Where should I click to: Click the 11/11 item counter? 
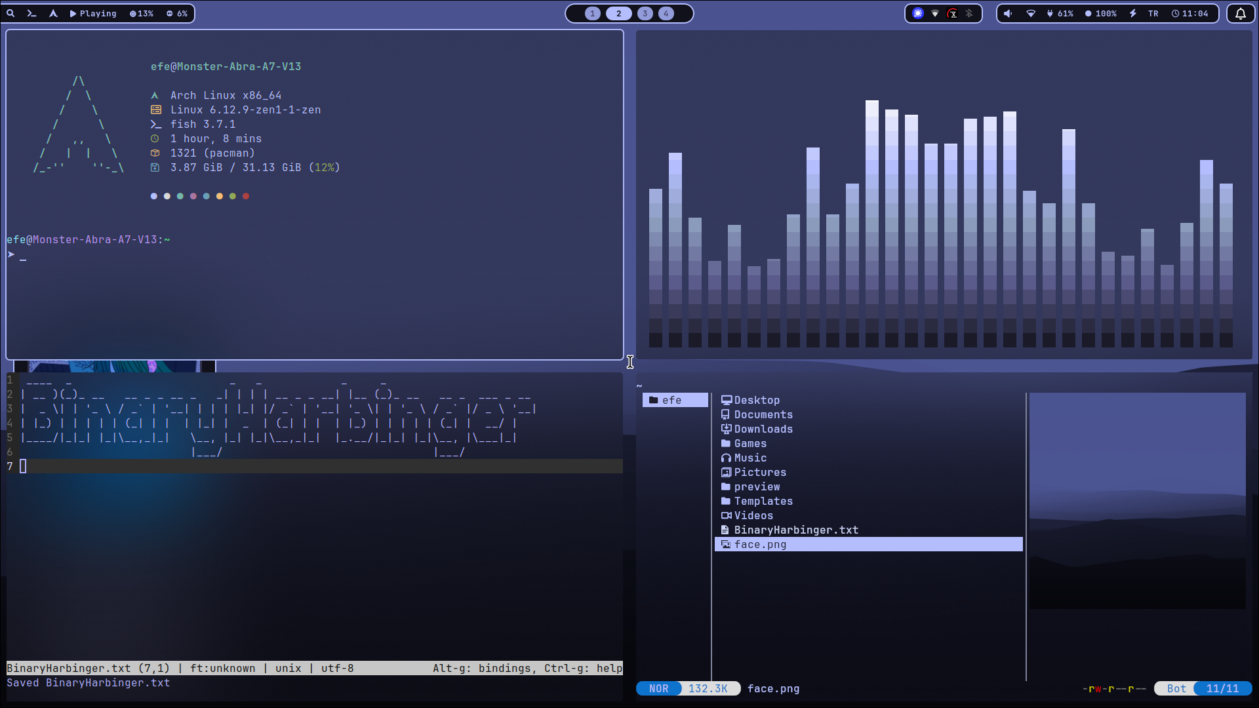coord(1222,688)
